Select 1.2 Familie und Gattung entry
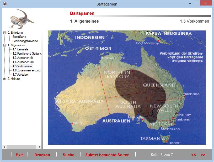 coord(27,54)
